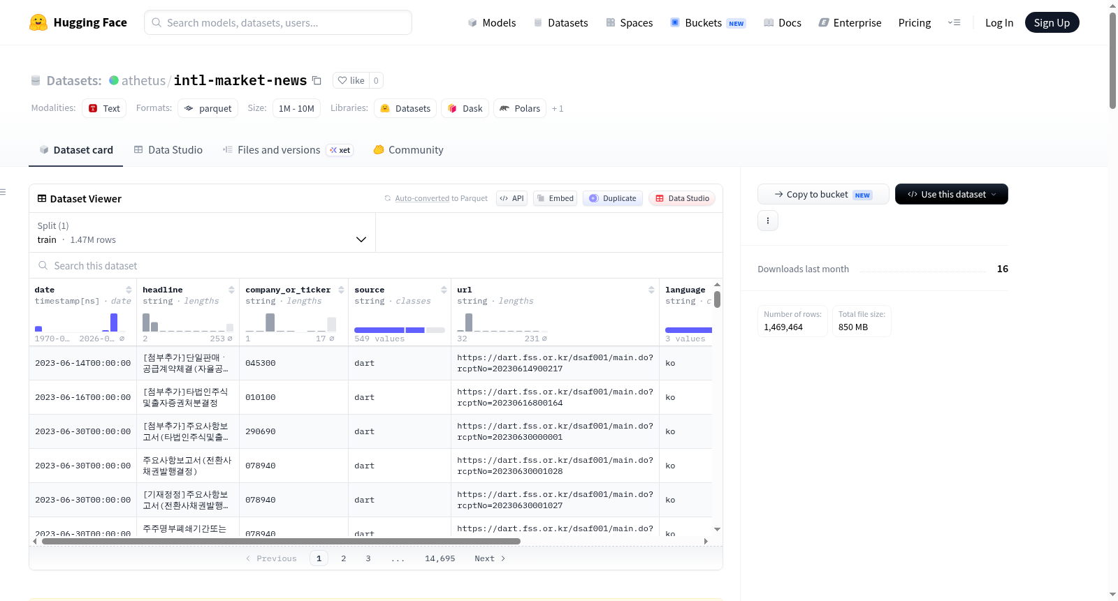Click the collapsed sidebar menu icon at left edge
The height and width of the screenshot is (601, 1118).
click(x=3, y=192)
